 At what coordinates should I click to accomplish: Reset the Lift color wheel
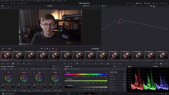pos(14,72)
